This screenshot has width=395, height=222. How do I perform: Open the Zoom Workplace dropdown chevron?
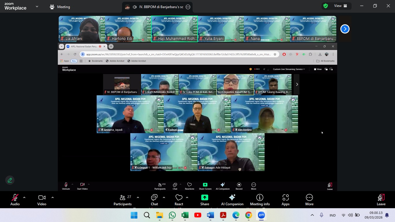[x=37, y=6]
